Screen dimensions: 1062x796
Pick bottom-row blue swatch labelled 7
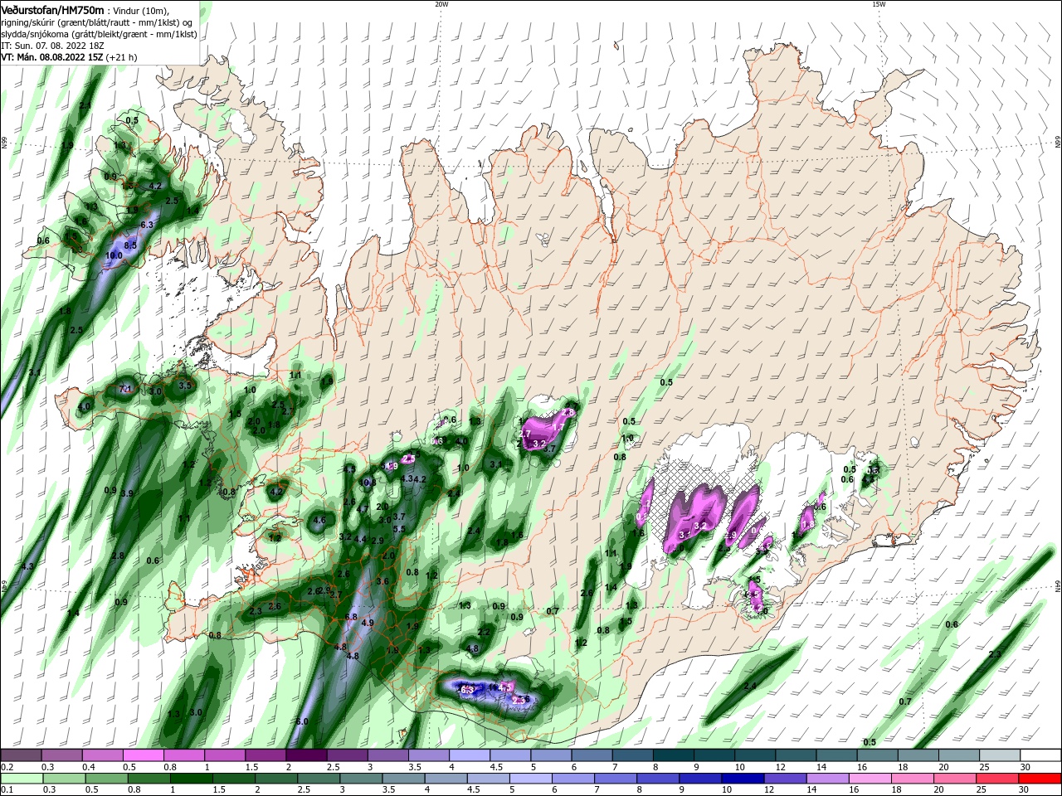tap(616, 779)
